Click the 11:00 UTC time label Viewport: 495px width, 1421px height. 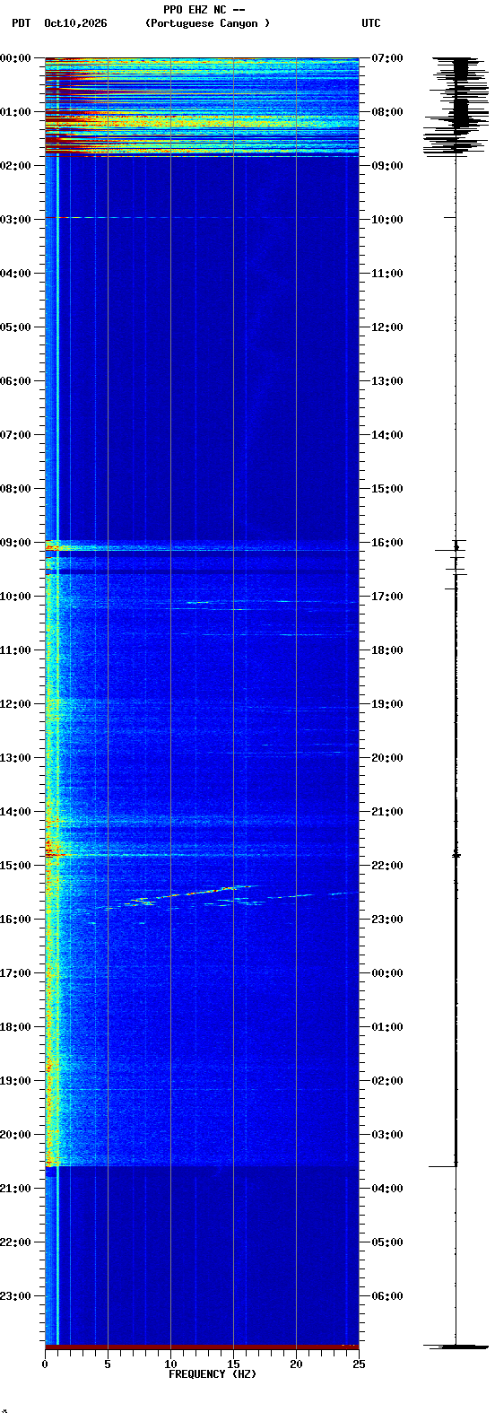click(x=387, y=274)
